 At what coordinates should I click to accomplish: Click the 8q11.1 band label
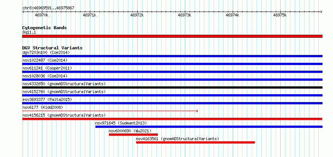click(29, 32)
